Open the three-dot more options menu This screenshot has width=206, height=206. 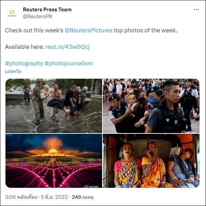196,10
